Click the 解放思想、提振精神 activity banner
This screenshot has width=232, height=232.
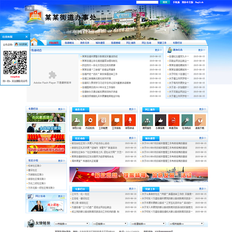click(x=139, y=175)
